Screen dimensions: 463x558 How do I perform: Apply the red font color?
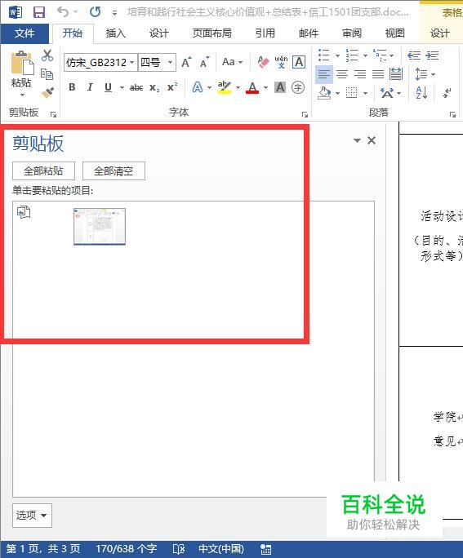click(x=252, y=87)
